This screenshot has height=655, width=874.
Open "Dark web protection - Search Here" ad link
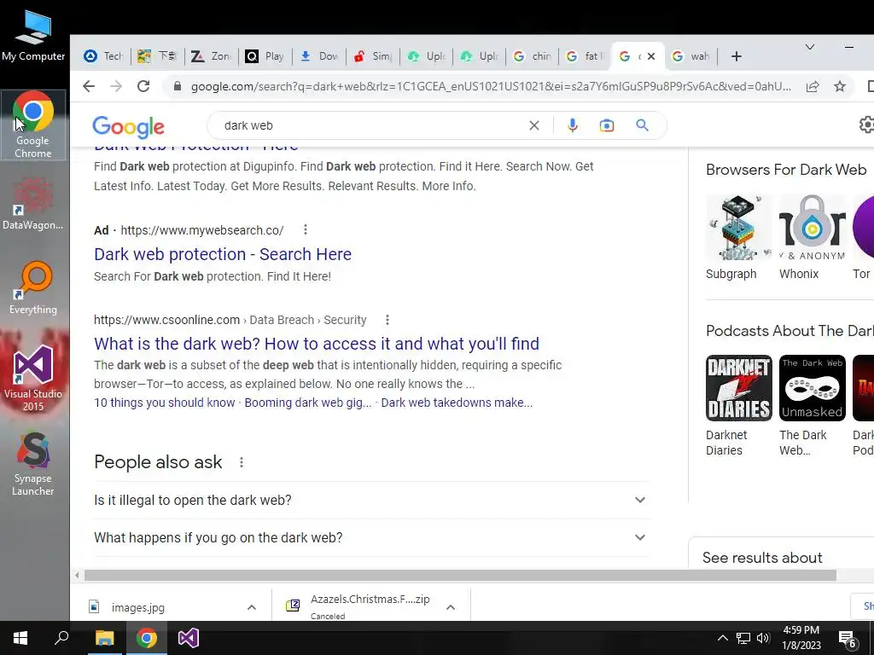point(223,254)
